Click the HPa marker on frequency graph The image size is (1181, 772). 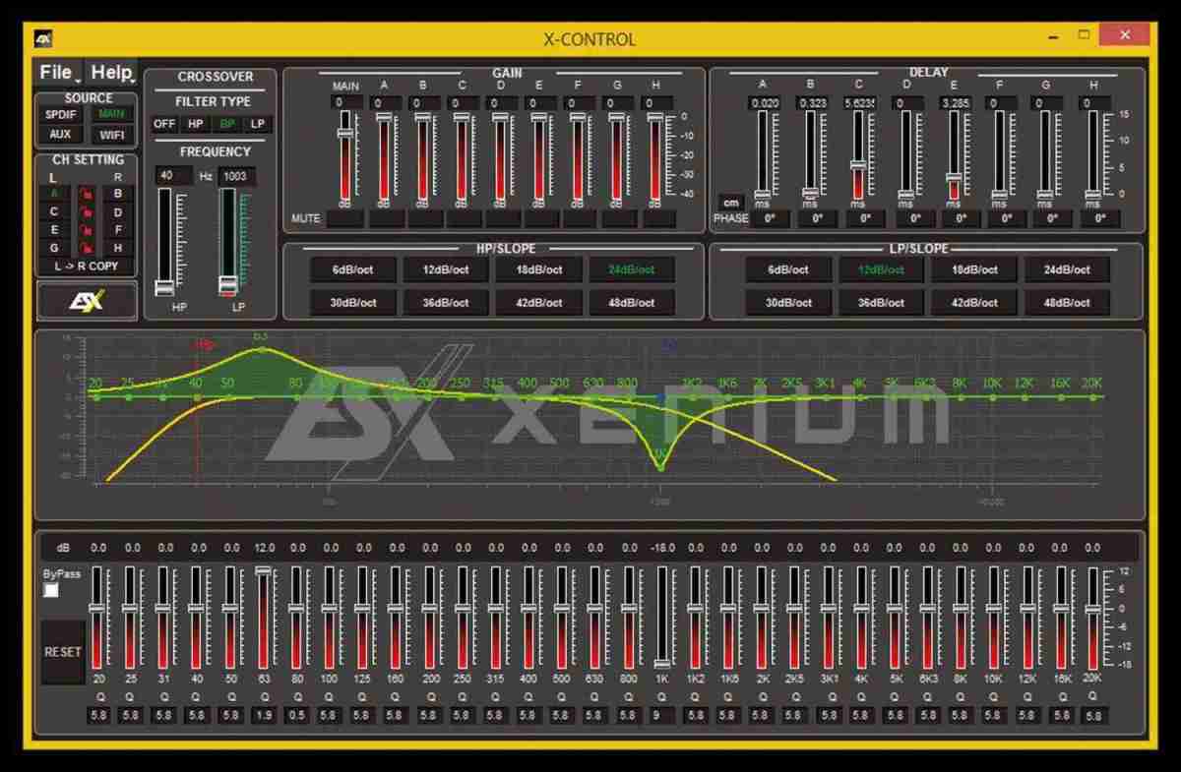[x=203, y=345]
